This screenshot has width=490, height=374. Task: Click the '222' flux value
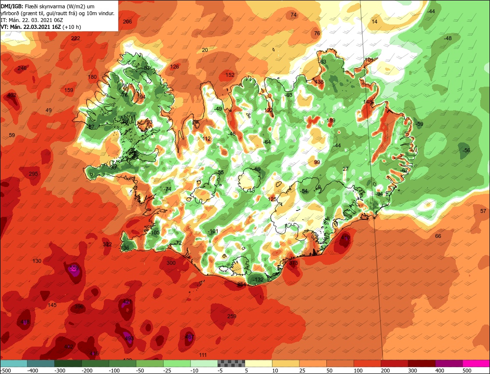pos(75,38)
